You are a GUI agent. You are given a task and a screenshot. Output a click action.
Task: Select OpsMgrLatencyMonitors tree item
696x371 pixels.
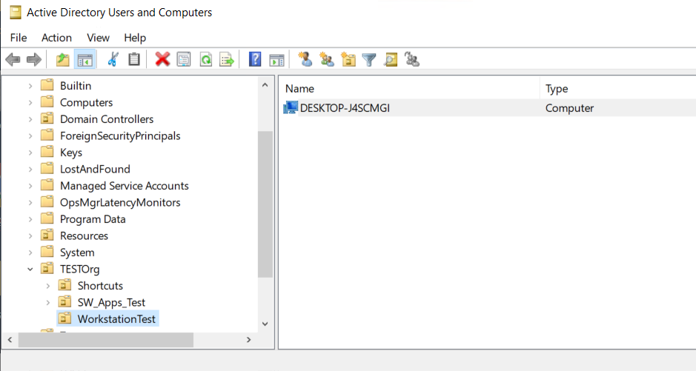120,203
